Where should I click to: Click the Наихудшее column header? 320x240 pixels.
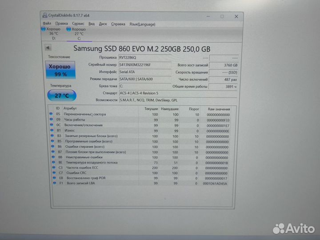click(170, 109)
